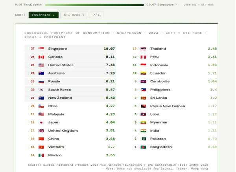Screen dimensions: 236x172
Task: Click the United Kingdom flag icon
Action: tap(41, 130)
